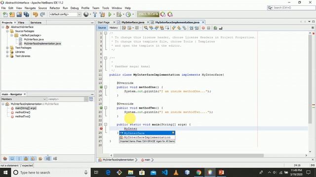Click the red error marker on line 24
This screenshot has width=316, height=177.
(x=101, y=128)
